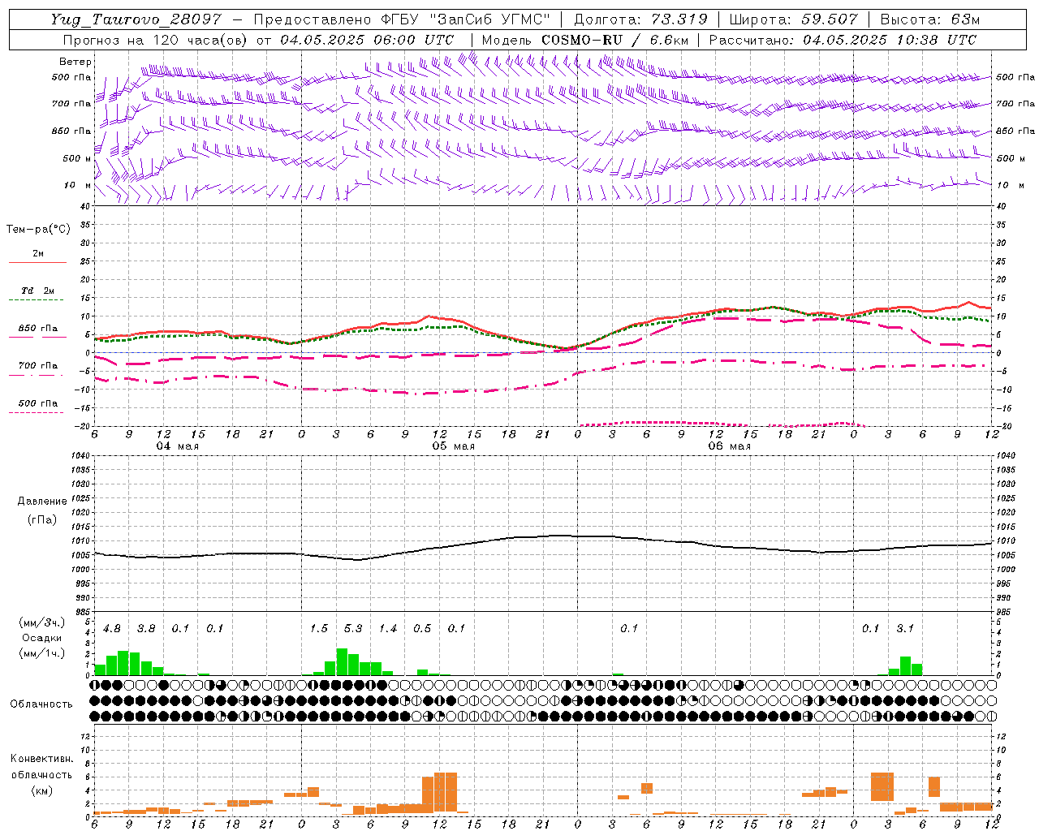Viewport: 1039px width, 831px height.
Task: Click the 05 мая date label
Action: point(454,446)
